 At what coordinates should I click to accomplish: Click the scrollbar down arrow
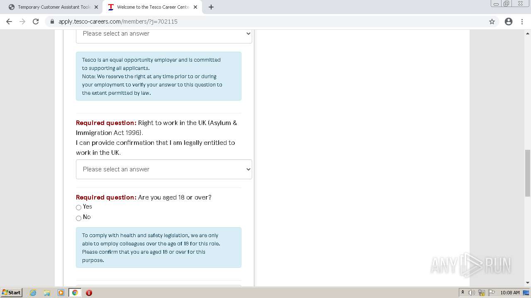point(528,283)
